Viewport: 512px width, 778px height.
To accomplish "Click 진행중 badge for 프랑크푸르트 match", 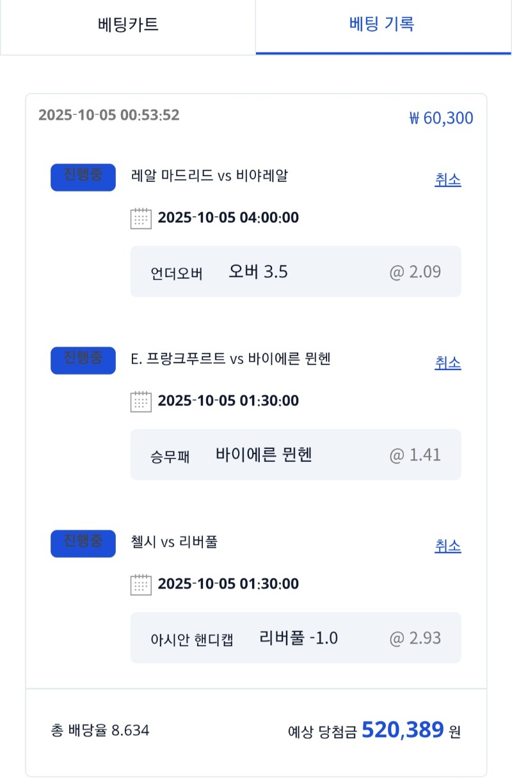I will 83,361.
